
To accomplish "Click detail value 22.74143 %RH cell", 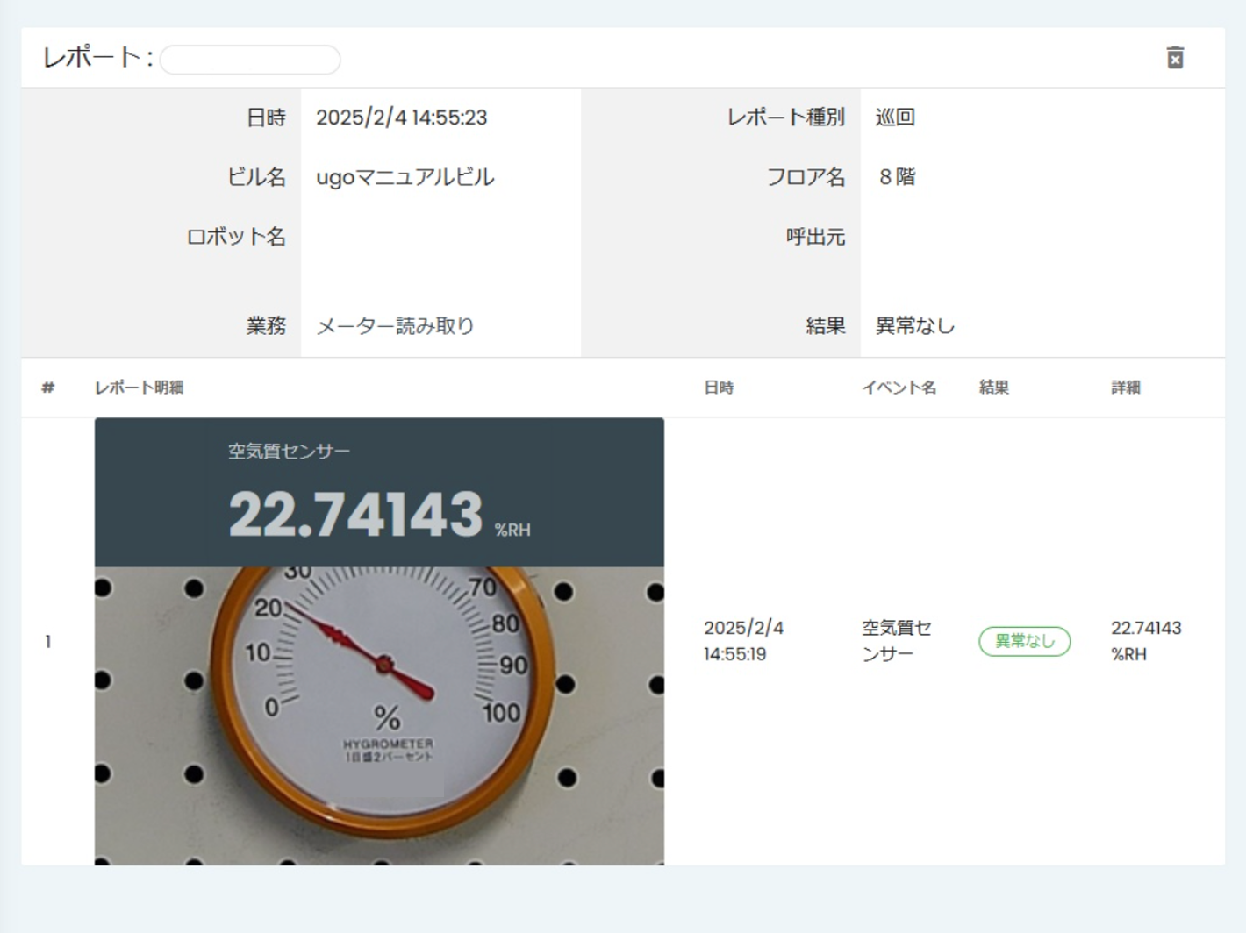I will [1146, 641].
